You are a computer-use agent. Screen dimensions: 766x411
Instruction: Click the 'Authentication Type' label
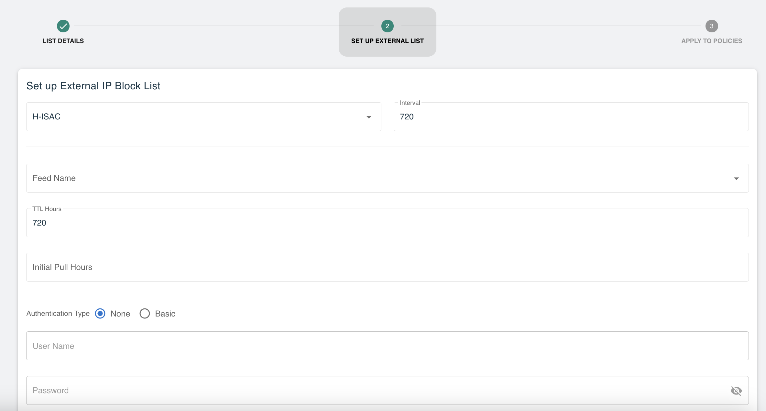58,313
